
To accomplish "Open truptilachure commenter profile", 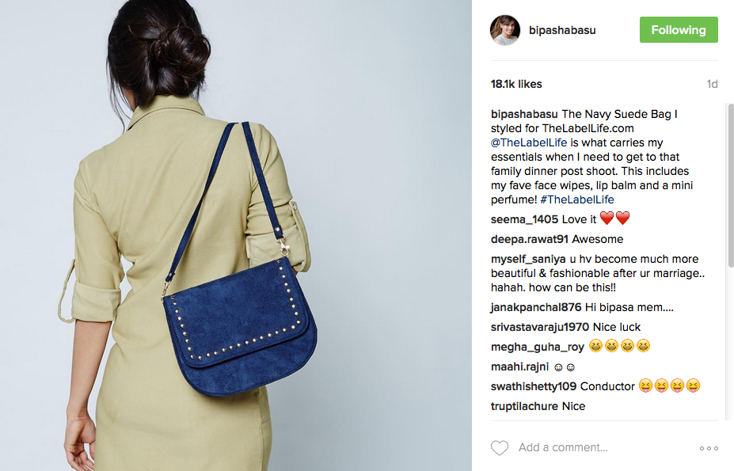I will [x=524, y=406].
